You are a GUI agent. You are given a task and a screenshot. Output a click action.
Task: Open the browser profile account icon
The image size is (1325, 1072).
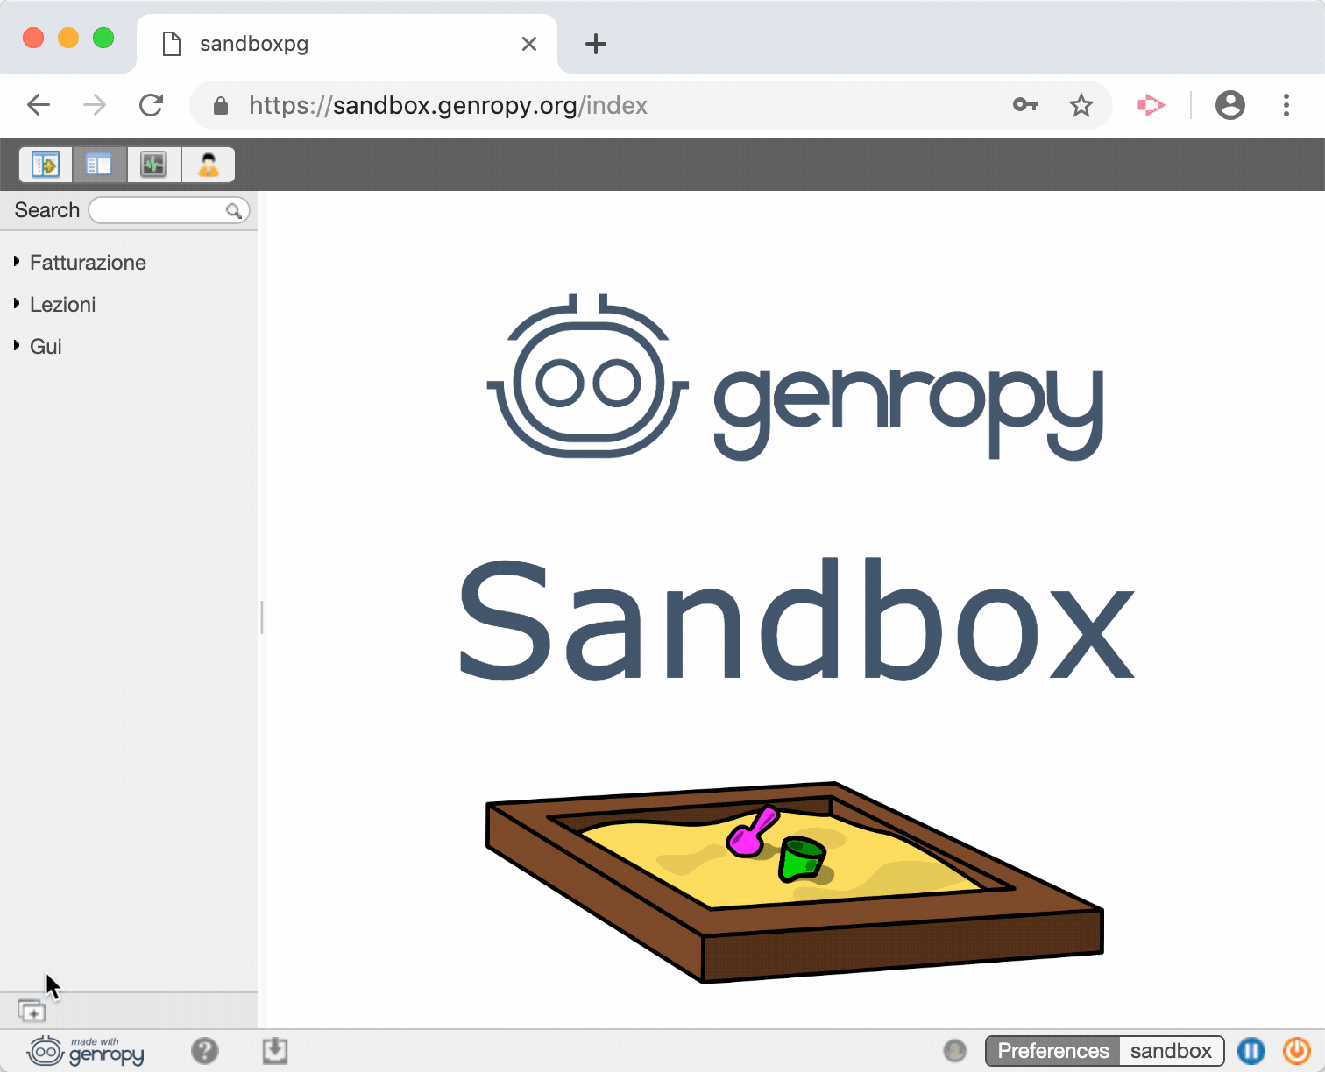pyautogui.click(x=1230, y=105)
